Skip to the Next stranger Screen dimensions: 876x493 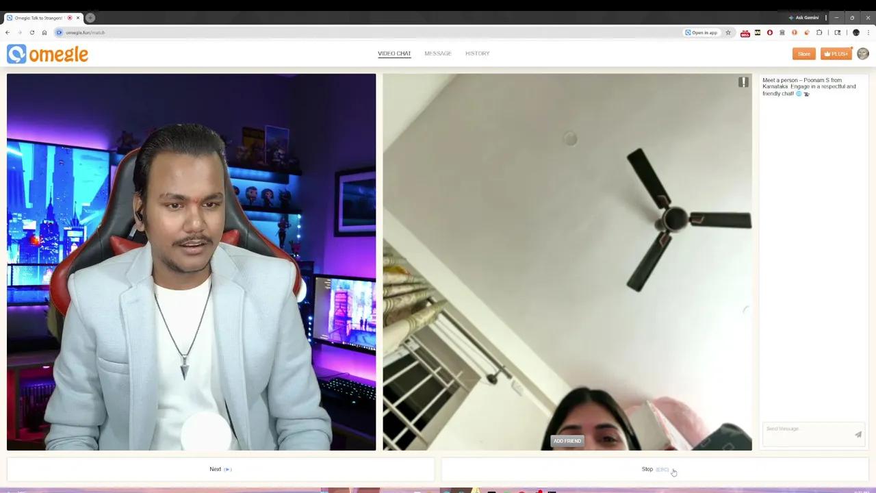tap(220, 469)
